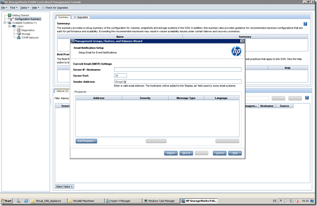Click the Server IP / Hostname field

178,70
